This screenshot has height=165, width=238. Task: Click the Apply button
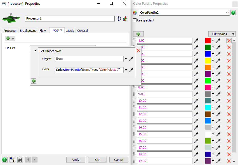(76, 160)
